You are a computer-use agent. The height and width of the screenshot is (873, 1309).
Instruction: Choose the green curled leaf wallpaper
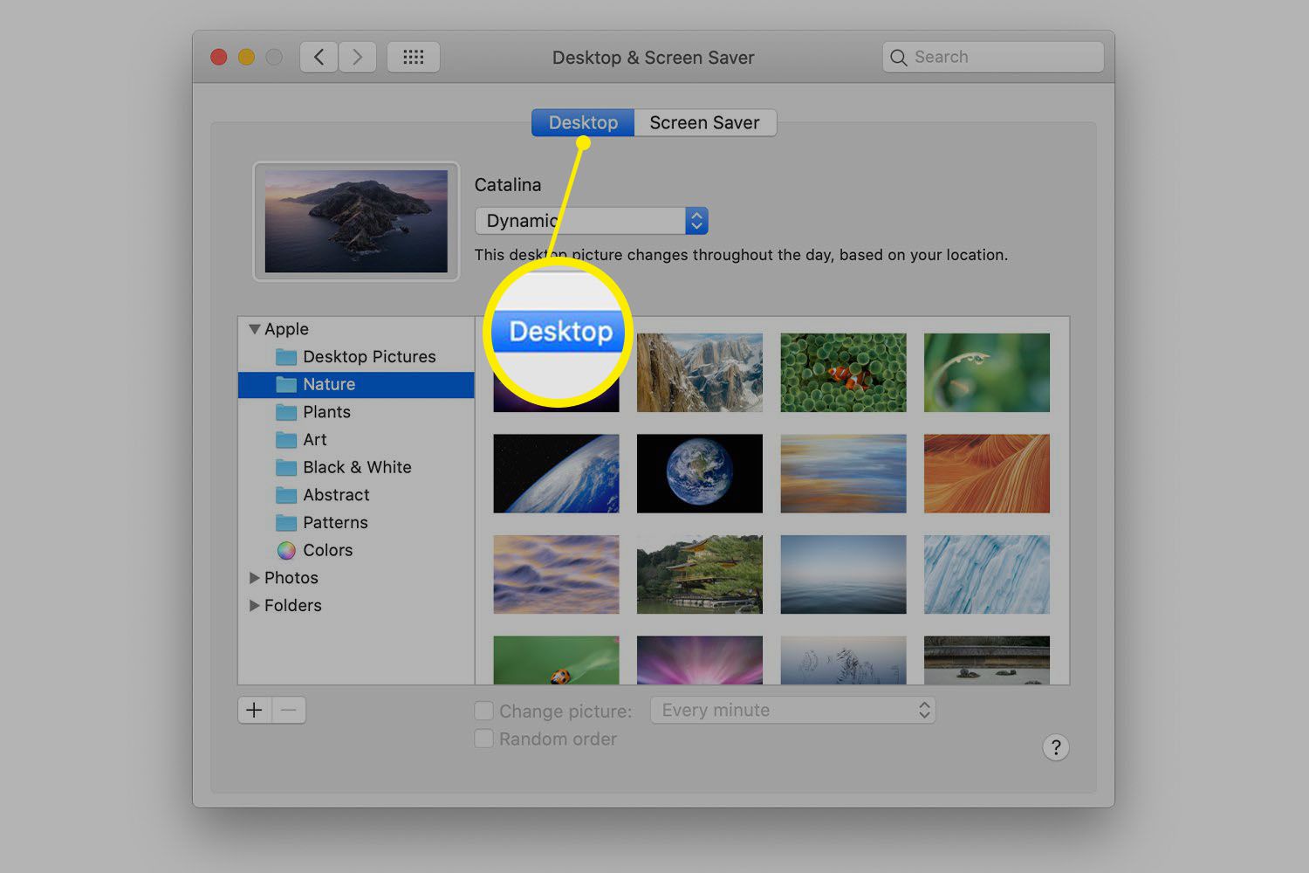pos(987,373)
